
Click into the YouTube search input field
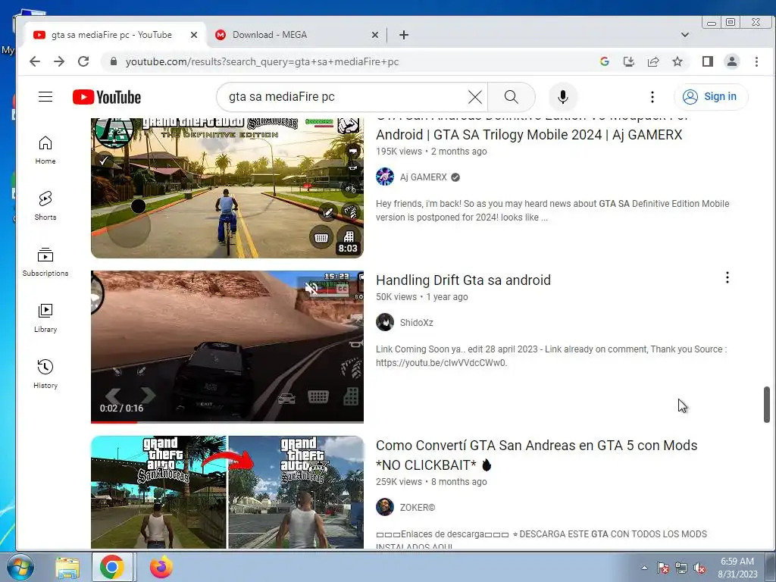coord(346,97)
